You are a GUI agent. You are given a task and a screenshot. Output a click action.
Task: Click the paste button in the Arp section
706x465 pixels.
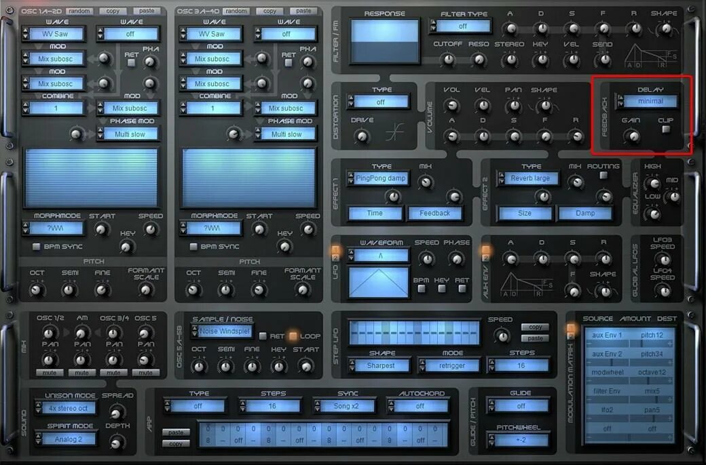(175, 432)
